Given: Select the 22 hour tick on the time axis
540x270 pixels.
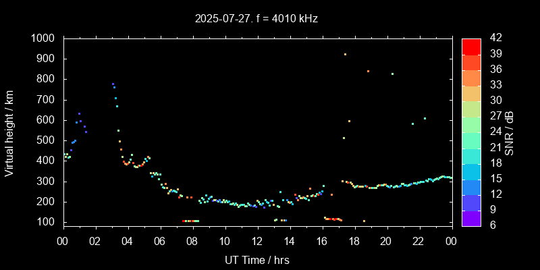Looking at the screenshot, I should [x=418, y=241].
